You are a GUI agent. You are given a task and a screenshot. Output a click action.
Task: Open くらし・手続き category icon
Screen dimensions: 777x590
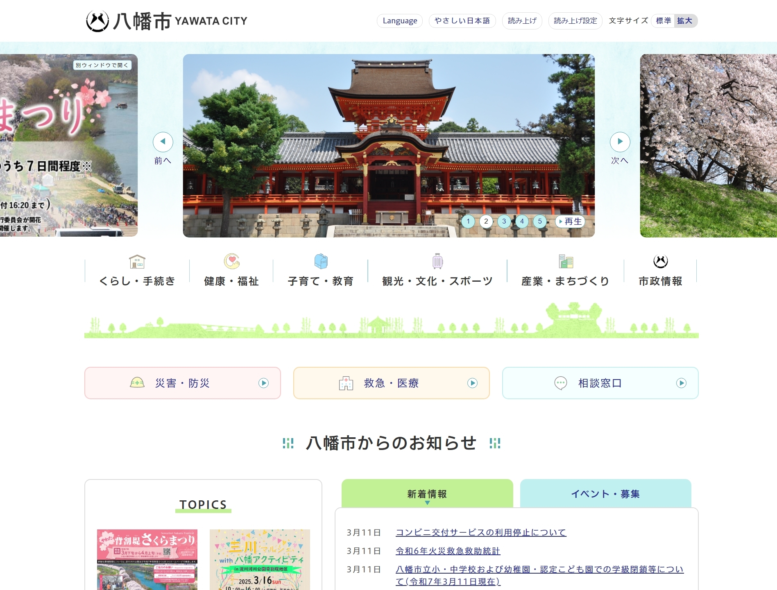137,262
